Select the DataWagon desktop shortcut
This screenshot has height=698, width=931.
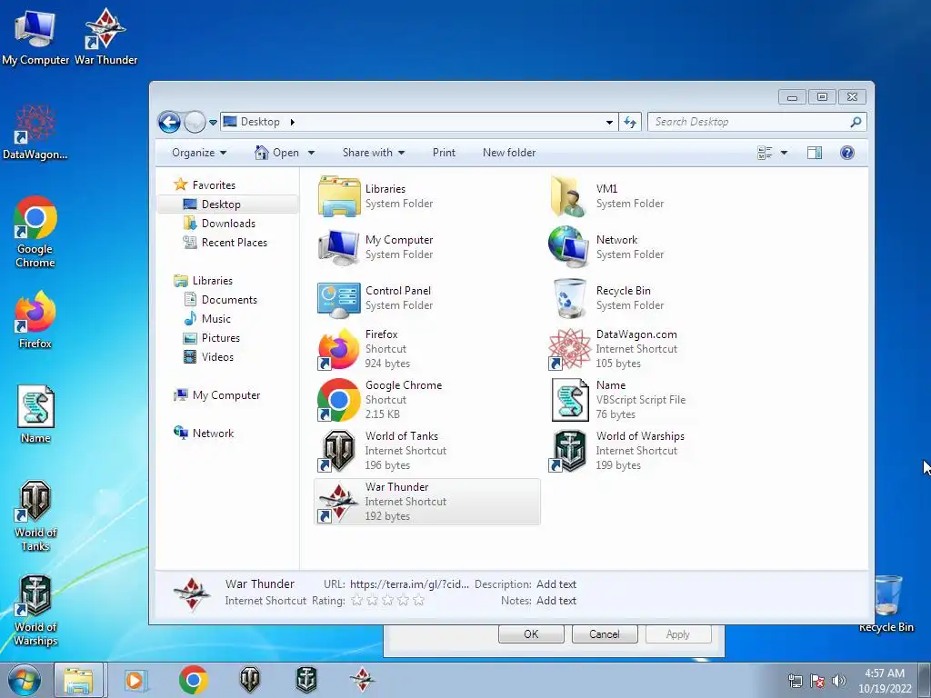pyautogui.click(x=35, y=132)
